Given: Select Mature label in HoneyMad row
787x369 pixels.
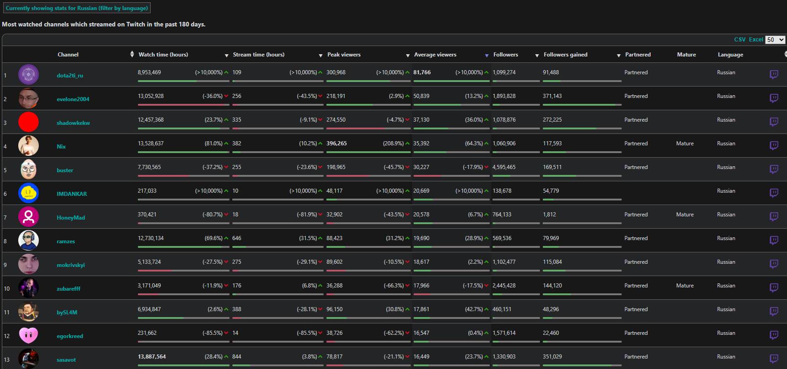Looking at the screenshot, I should (685, 215).
